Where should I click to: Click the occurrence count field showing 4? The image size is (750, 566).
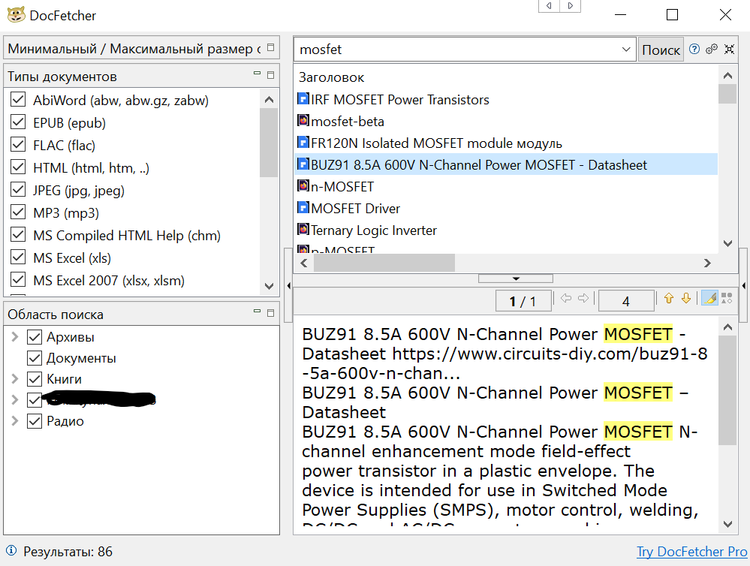coord(625,301)
